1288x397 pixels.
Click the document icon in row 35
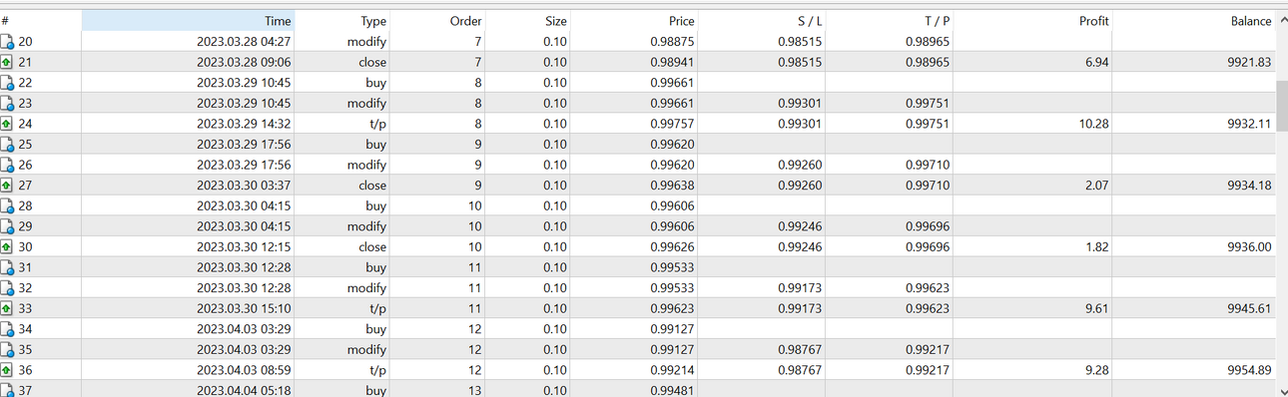coord(7,350)
